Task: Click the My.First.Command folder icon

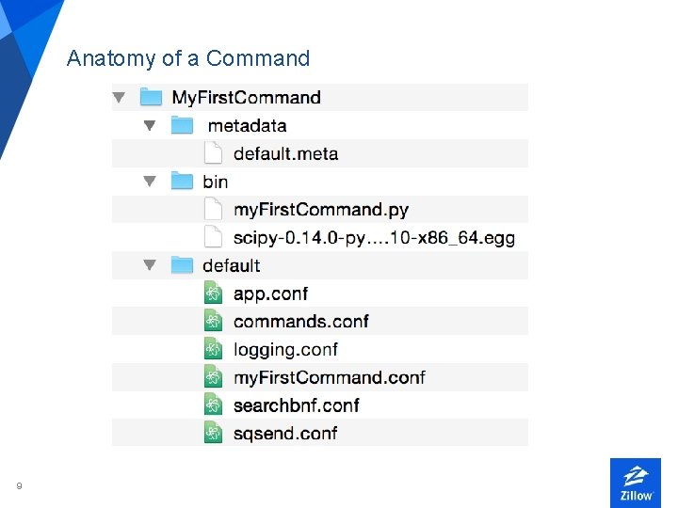Action: (151, 97)
